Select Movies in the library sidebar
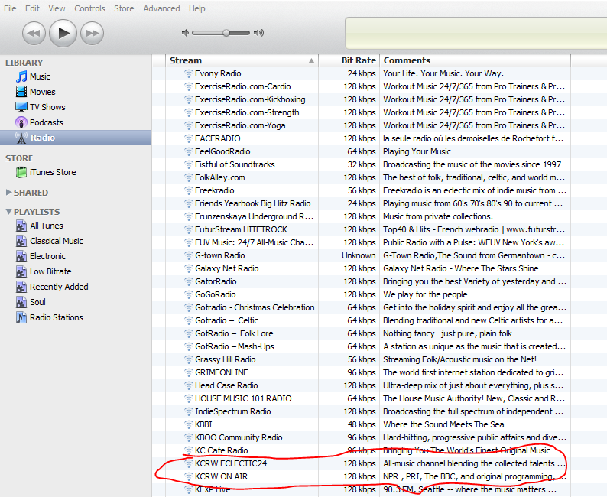The height and width of the screenshot is (497, 607). [x=42, y=92]
